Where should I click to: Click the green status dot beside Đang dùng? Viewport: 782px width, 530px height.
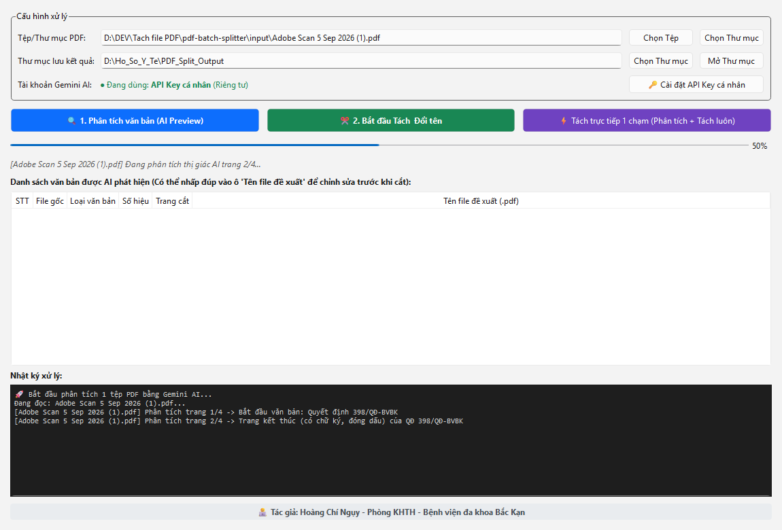click(x=102, y=85)
